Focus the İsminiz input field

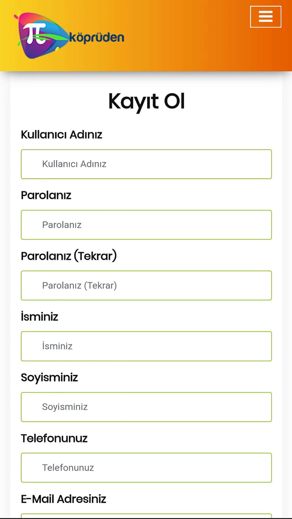click(146, 346)
